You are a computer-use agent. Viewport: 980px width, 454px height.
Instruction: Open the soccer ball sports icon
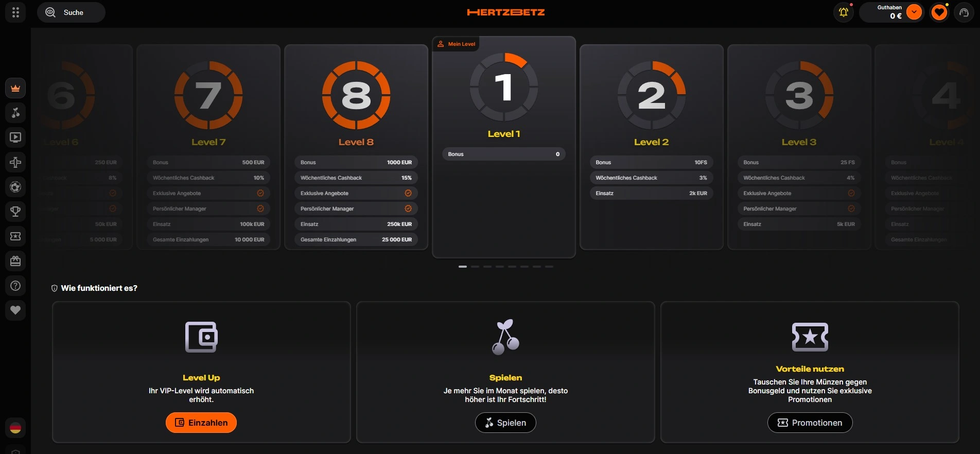(x=15, y=187)
